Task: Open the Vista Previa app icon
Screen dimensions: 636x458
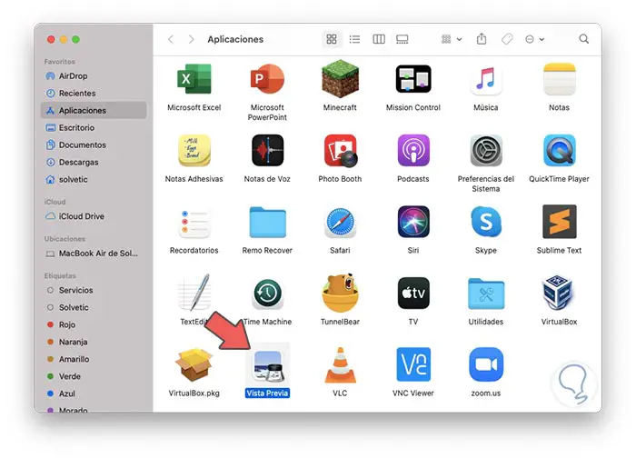Action: [x=268, y=363]
